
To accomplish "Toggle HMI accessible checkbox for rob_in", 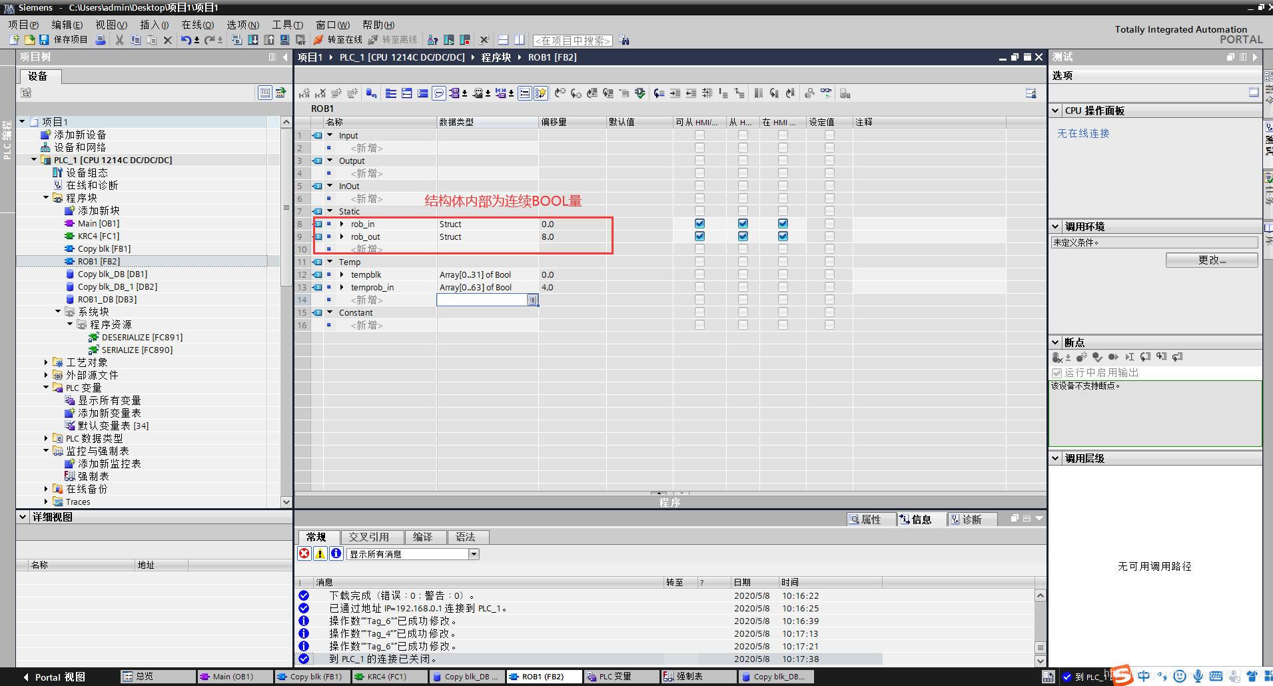I will click(699, 224).
